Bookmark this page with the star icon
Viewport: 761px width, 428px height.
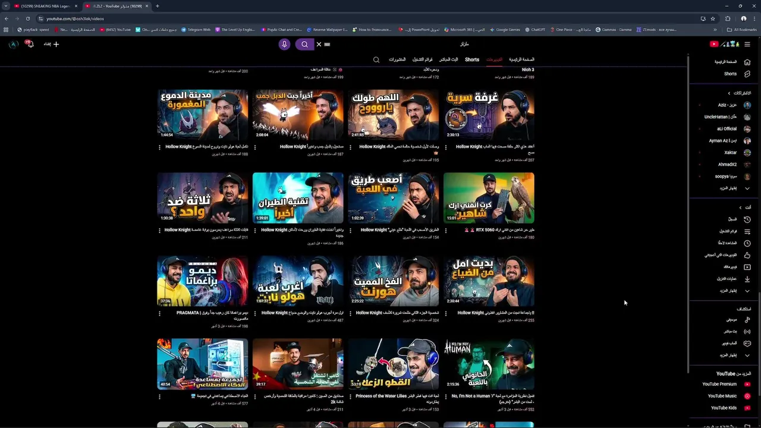pos(713,18)
